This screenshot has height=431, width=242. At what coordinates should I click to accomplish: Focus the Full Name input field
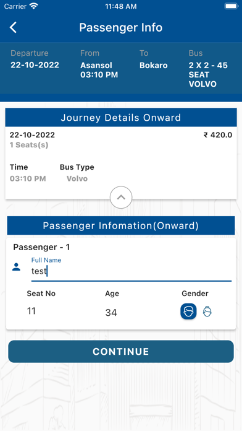coord(131,271)
